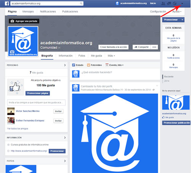
Task: Click the invite friends input field
Action: coord(36,102)
